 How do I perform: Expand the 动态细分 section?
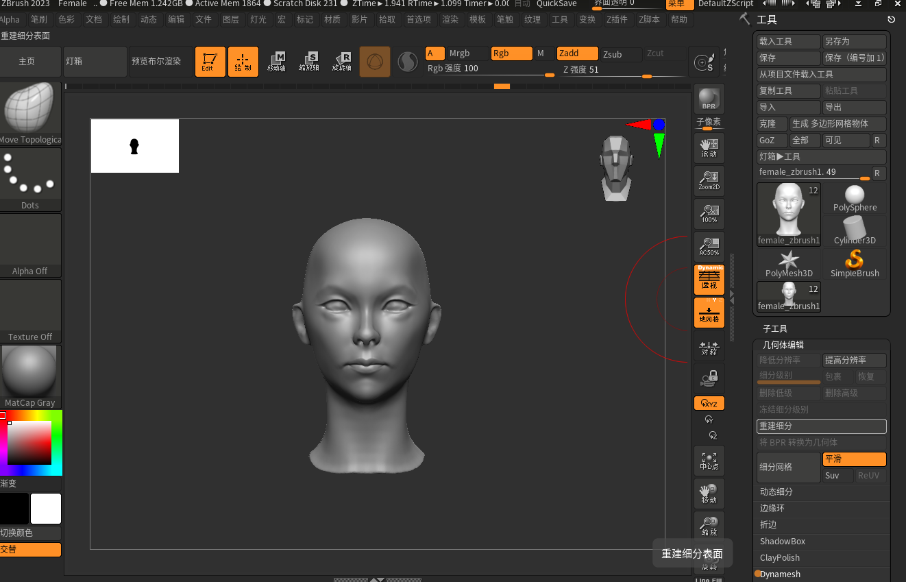[x=776, y=492]
